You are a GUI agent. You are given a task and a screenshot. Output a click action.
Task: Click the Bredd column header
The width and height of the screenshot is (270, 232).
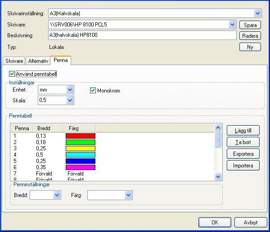[x=49, y=128]
